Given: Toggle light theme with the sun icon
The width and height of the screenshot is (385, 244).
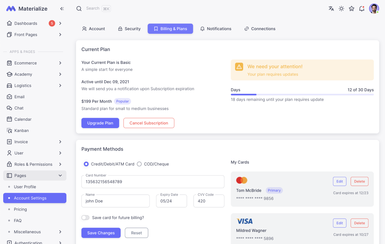Looking at the screenshot, I should click(x=341, y=9).
